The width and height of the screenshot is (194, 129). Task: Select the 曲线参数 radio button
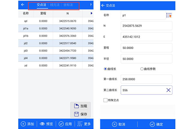142,69
